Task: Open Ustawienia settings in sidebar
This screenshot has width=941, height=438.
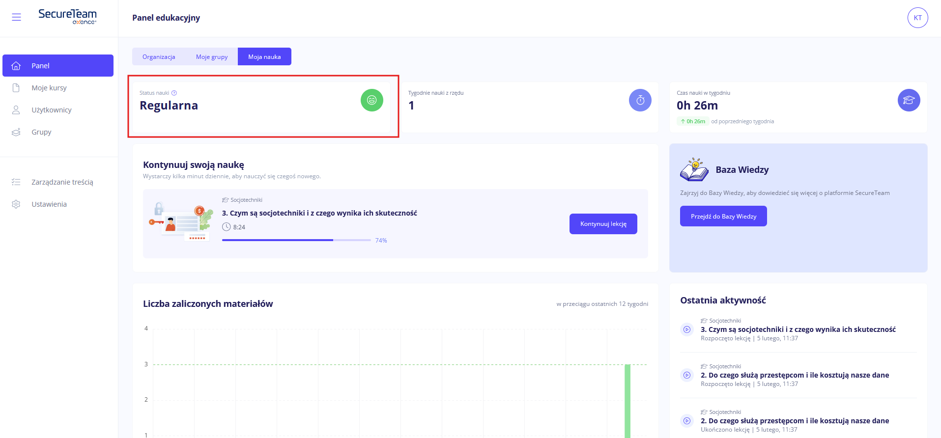Action: [x=49, y=204]
